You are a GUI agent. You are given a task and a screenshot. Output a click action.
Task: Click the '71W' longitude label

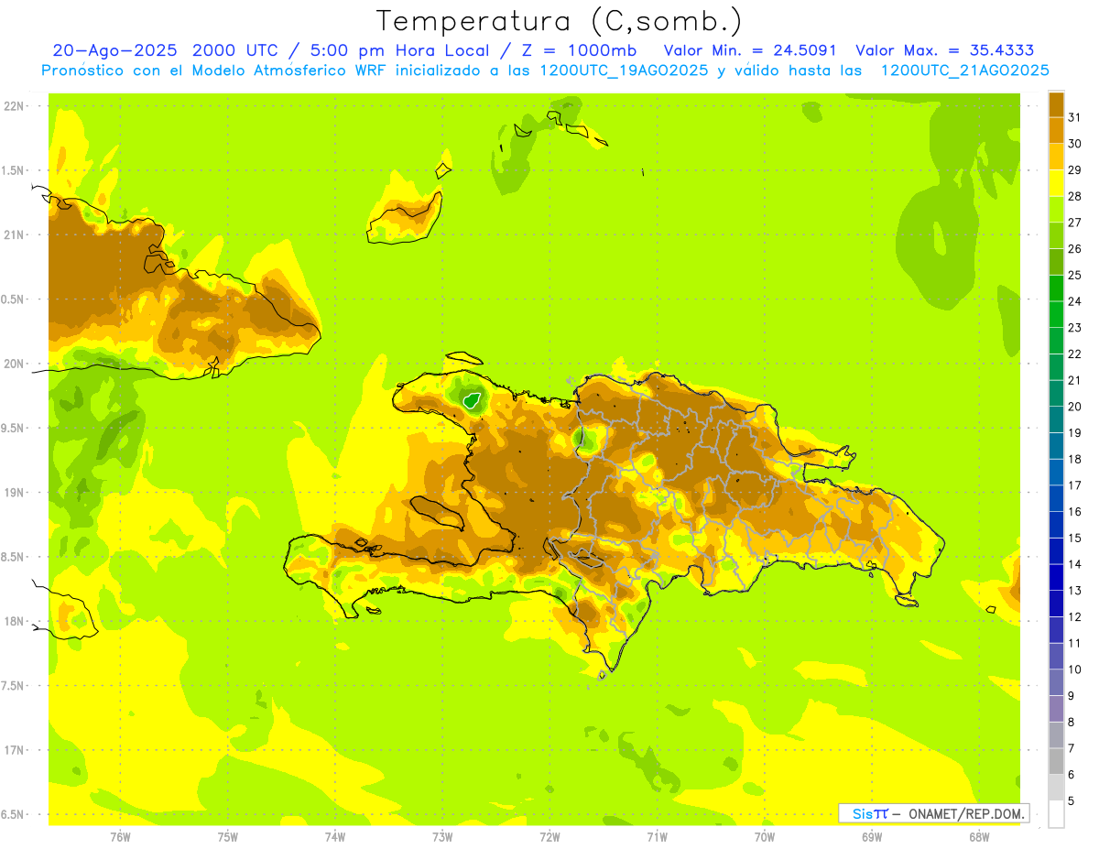coord(657,837)
